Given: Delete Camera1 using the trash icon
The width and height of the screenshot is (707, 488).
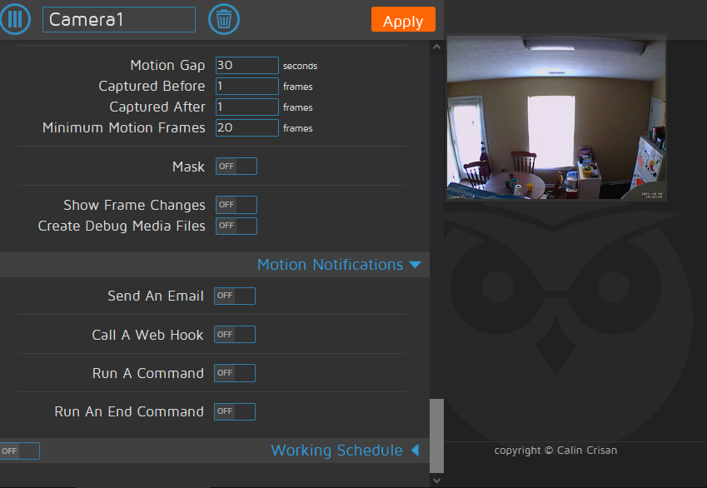Looking at the screenshot, I should click(x=223, y=19).
